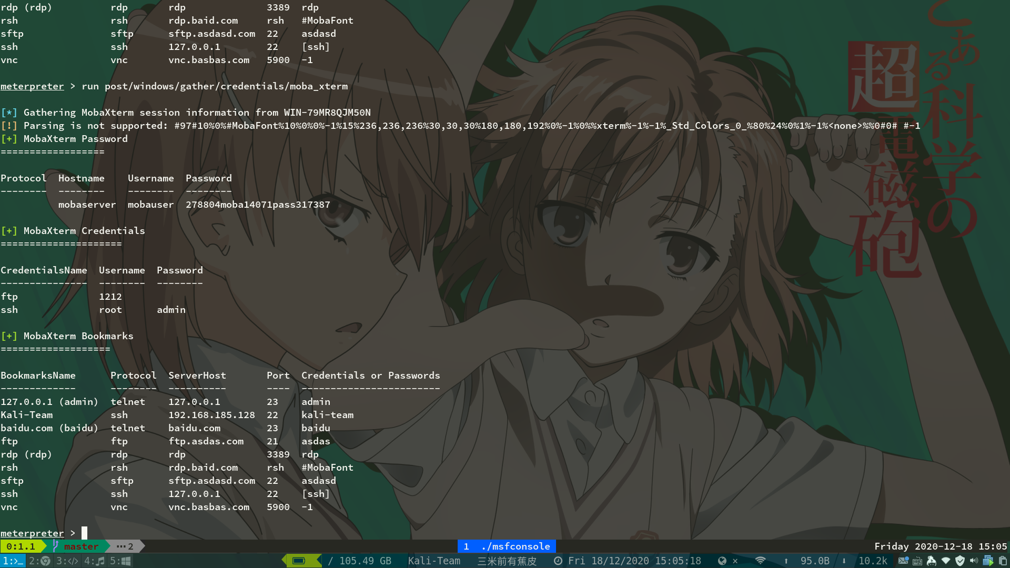Click the globe network icon
Screen dimensions: 1010x568
click(x=722, y=561)
